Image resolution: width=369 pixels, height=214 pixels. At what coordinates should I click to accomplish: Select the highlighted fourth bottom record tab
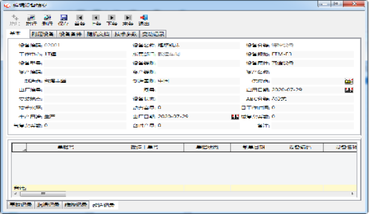(x=103, y=205)
